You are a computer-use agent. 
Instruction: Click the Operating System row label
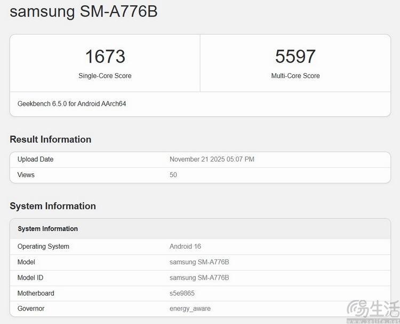tap(43, 247)
